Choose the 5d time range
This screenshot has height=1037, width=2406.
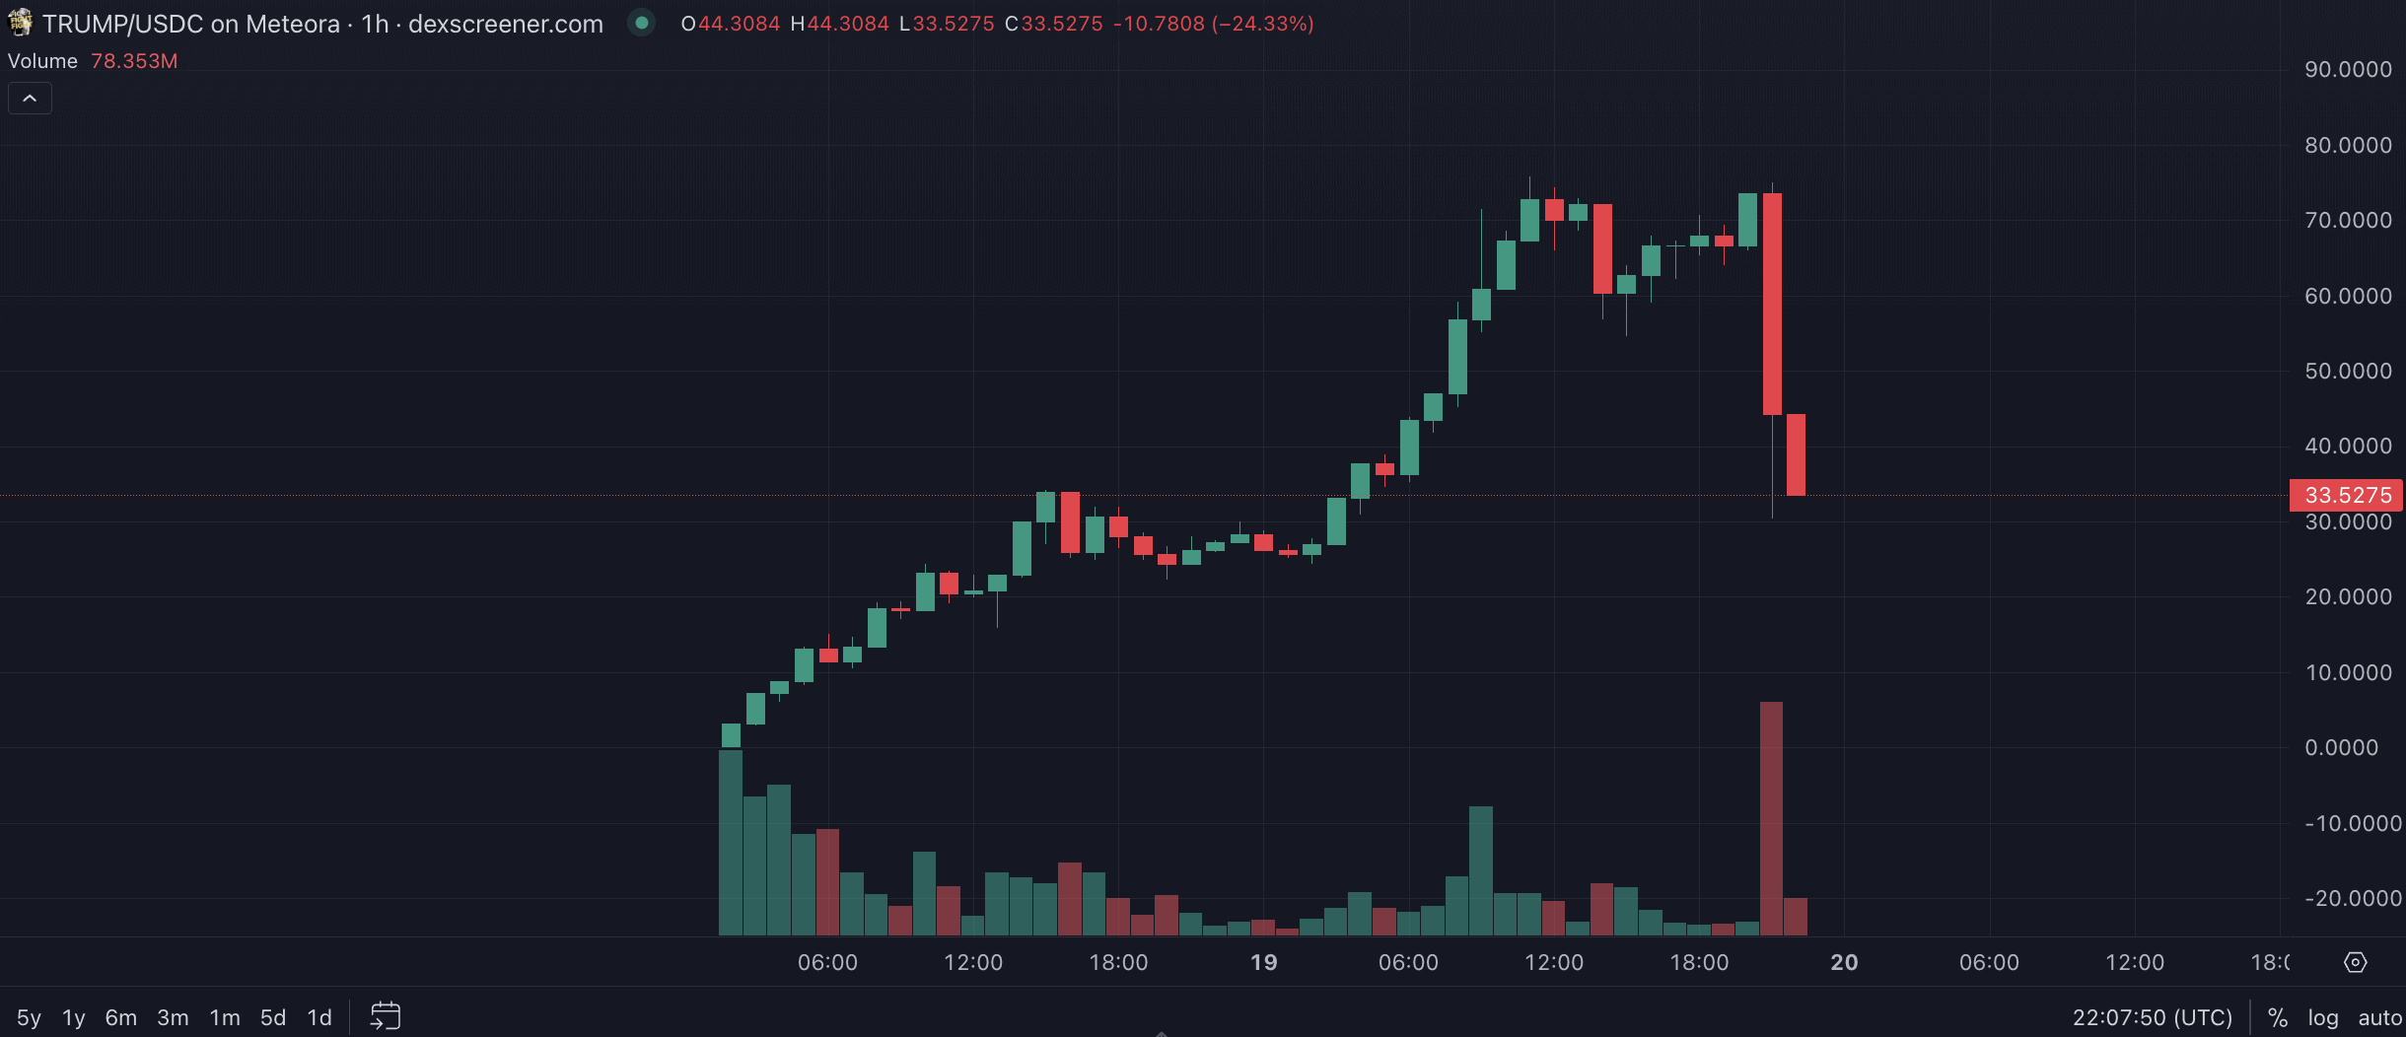(273, 1017)
